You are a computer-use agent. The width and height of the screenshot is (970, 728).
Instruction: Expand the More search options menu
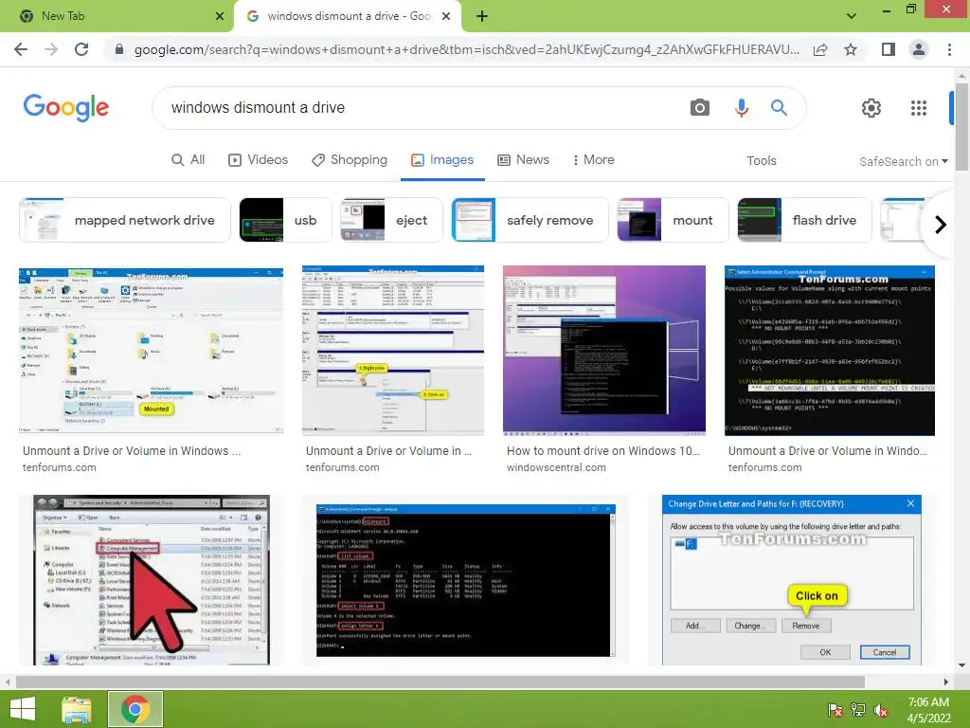[x=593, y=159]
